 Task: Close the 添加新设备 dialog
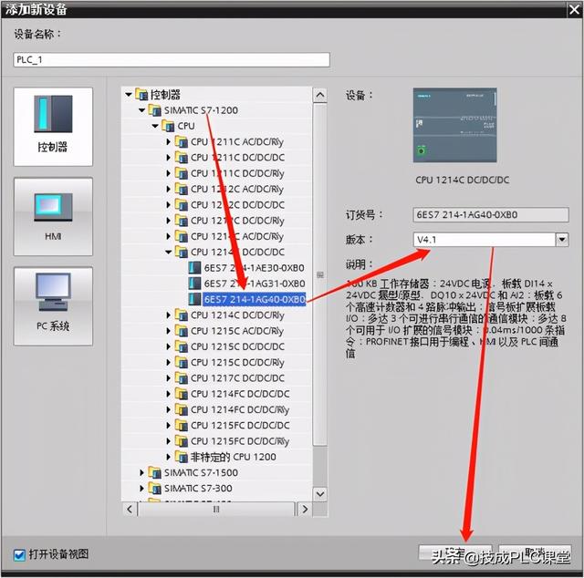(574, 10)
